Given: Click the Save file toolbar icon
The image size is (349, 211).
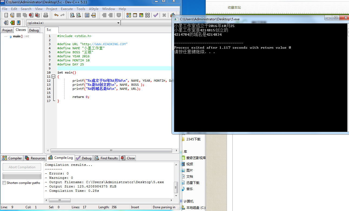Looking at the screenshot, I should 19,15.
